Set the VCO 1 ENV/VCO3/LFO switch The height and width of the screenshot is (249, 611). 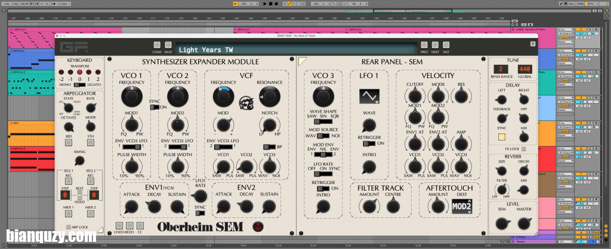(x=132, y=147)
